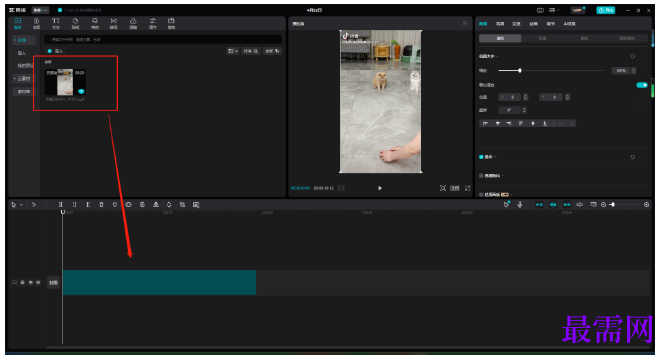Mute the main track with the speaker icon
Image resolution: width=672 pixels, height=360 pixels.
click(38, 282)
